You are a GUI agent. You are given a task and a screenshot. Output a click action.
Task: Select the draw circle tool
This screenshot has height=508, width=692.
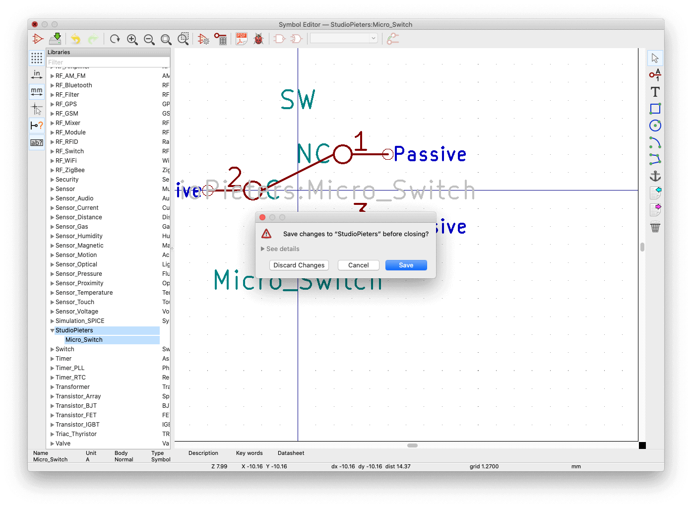[x=655, y=126]
